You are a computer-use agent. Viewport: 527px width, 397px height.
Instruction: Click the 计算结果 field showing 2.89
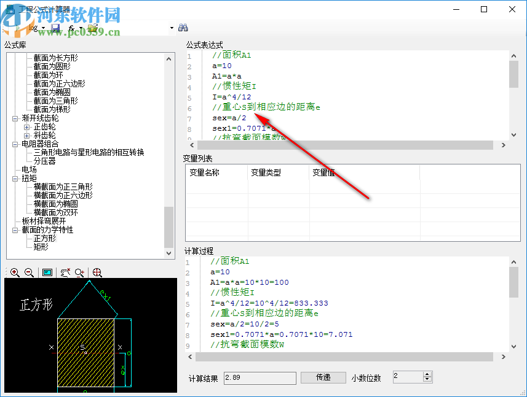(260, 378)
